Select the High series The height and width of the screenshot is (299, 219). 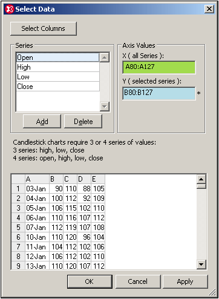57,67
